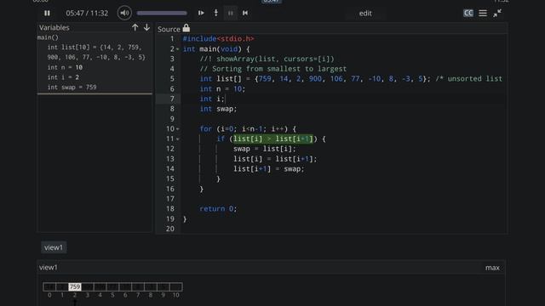Viewport: 545px width, 306px height.
Task: Click the 'list[i] = list[i+1];' line
Action: (x=275, y=159)
